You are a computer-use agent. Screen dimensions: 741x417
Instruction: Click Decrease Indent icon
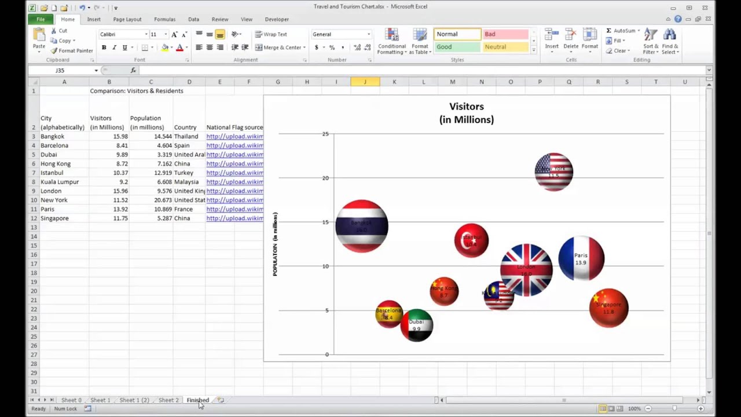point(234,47)
